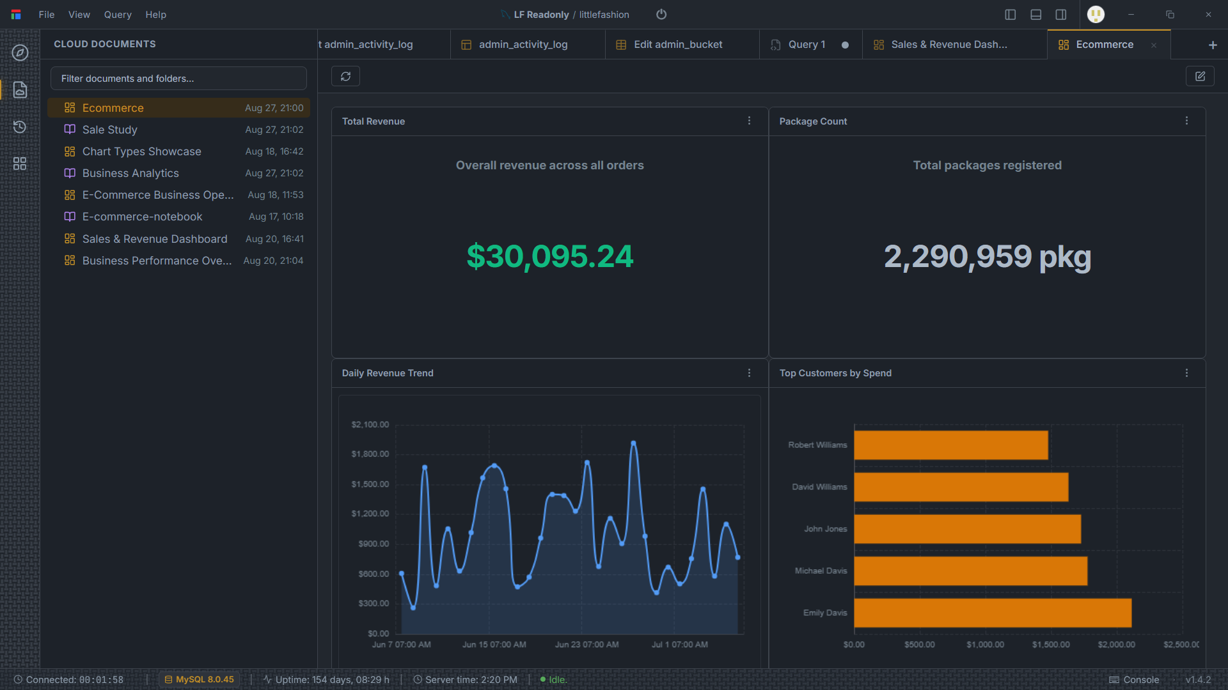The width and height of the screenshot is (1228, 690).
Task: Open the Ecommerce document in list
Action: tap(178, 108)
